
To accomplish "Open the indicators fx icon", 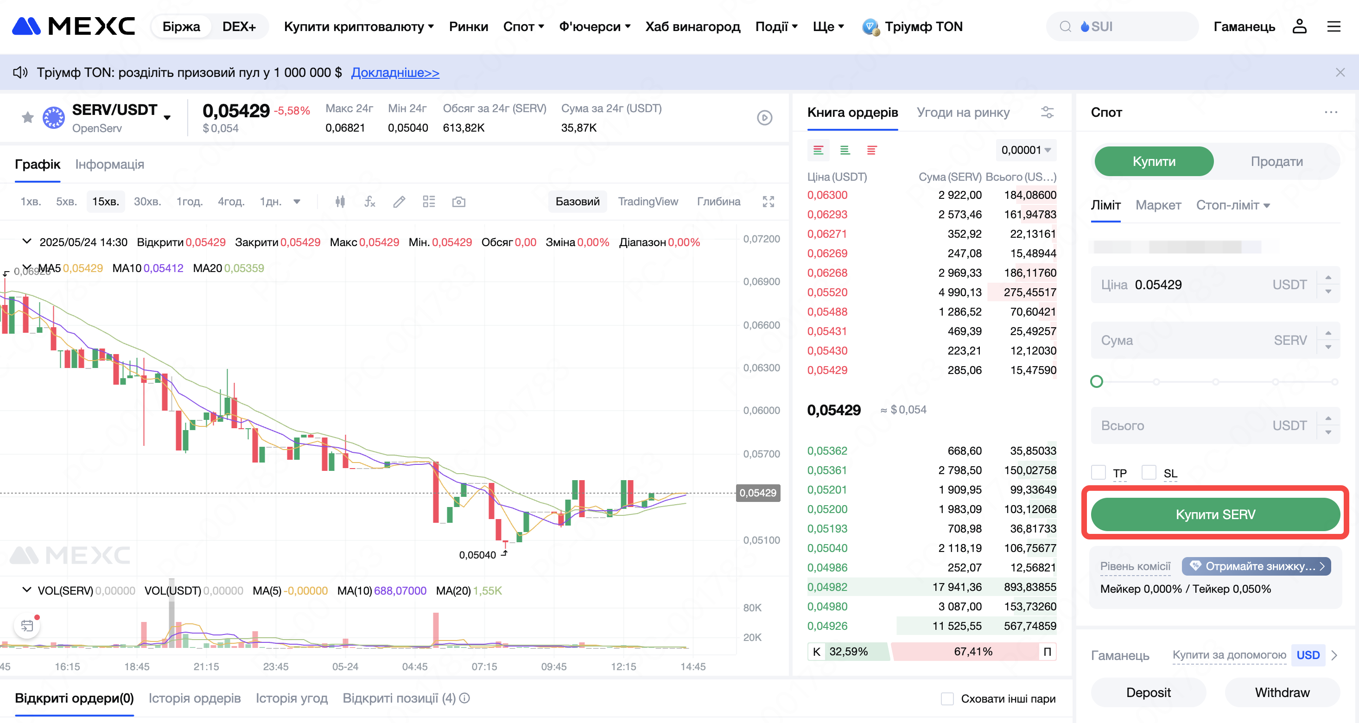I will coord(370,202).
